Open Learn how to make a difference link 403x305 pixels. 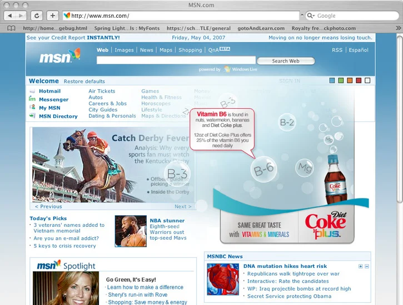(x=145, y=287)
